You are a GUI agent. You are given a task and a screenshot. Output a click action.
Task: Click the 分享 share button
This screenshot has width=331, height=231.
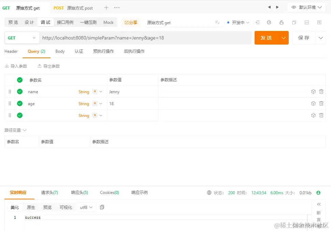131,22
